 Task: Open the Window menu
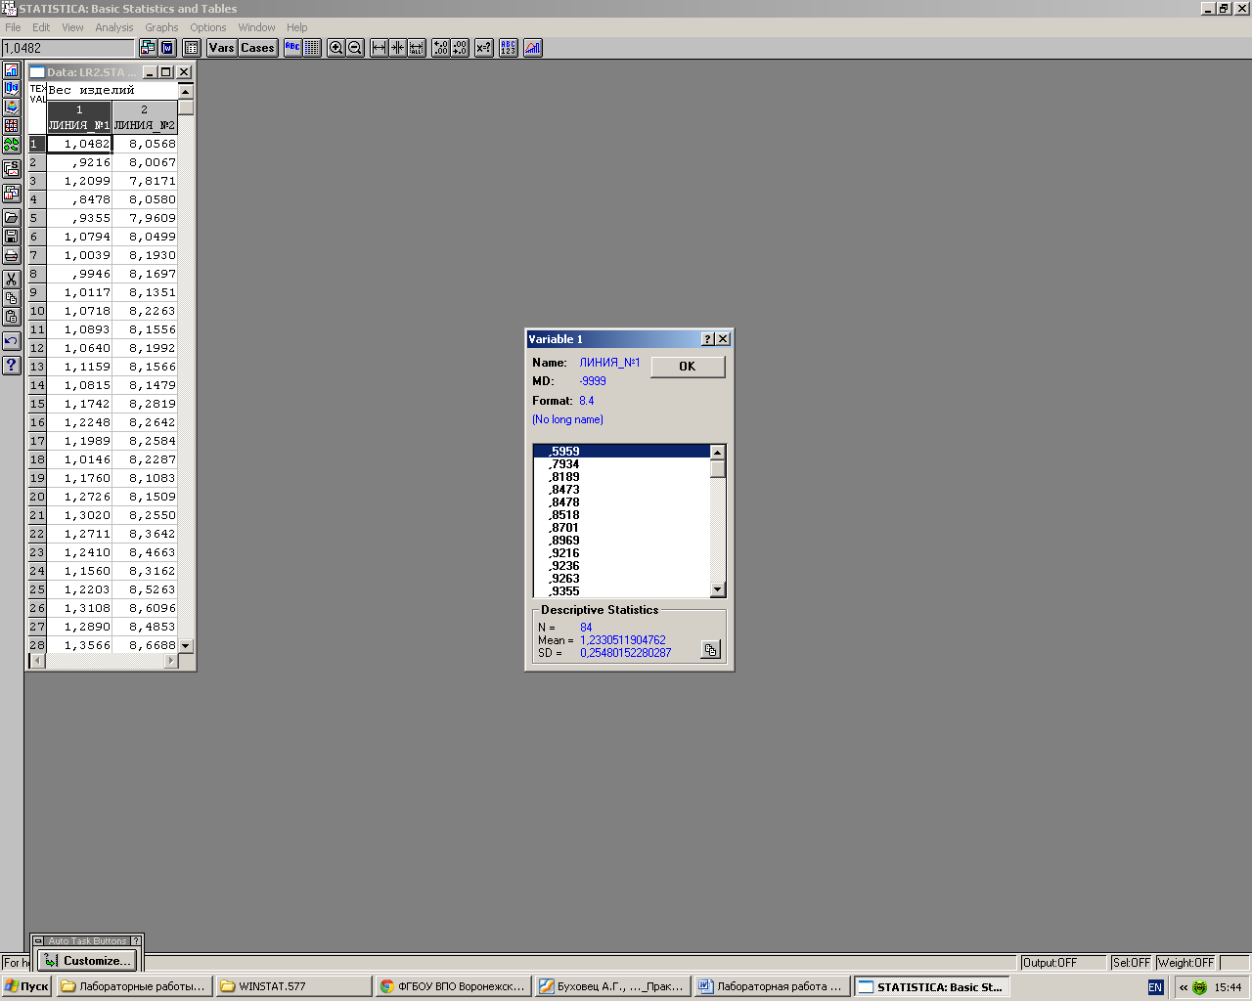point(256,27)
